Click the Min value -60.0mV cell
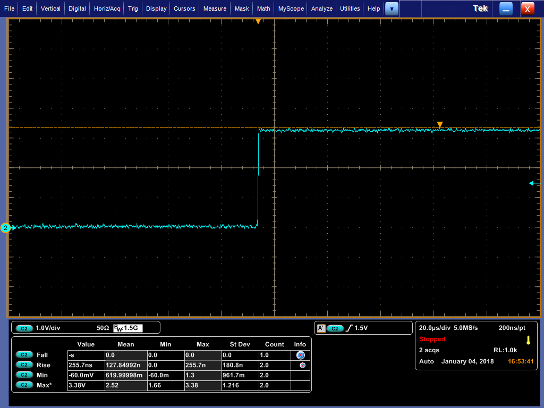Image resolution: width=544 pixels, height=408 pixels. pyautogui.click(x=86, y=375)
